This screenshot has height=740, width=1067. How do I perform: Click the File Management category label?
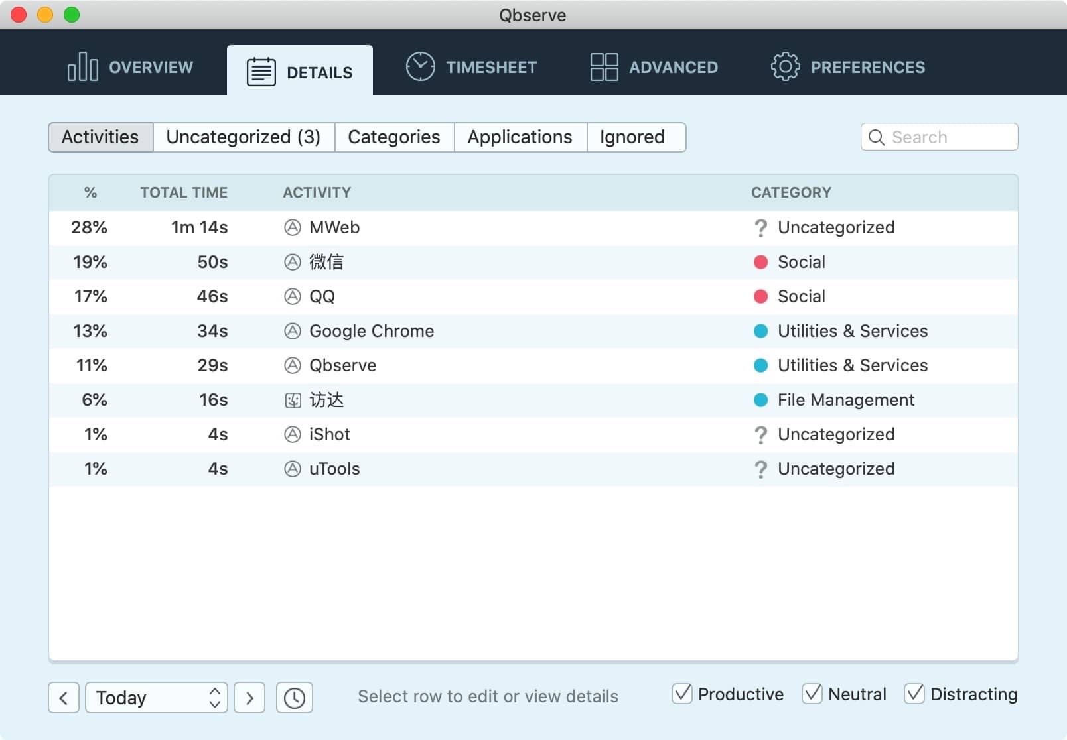click(x=846, y=400)
